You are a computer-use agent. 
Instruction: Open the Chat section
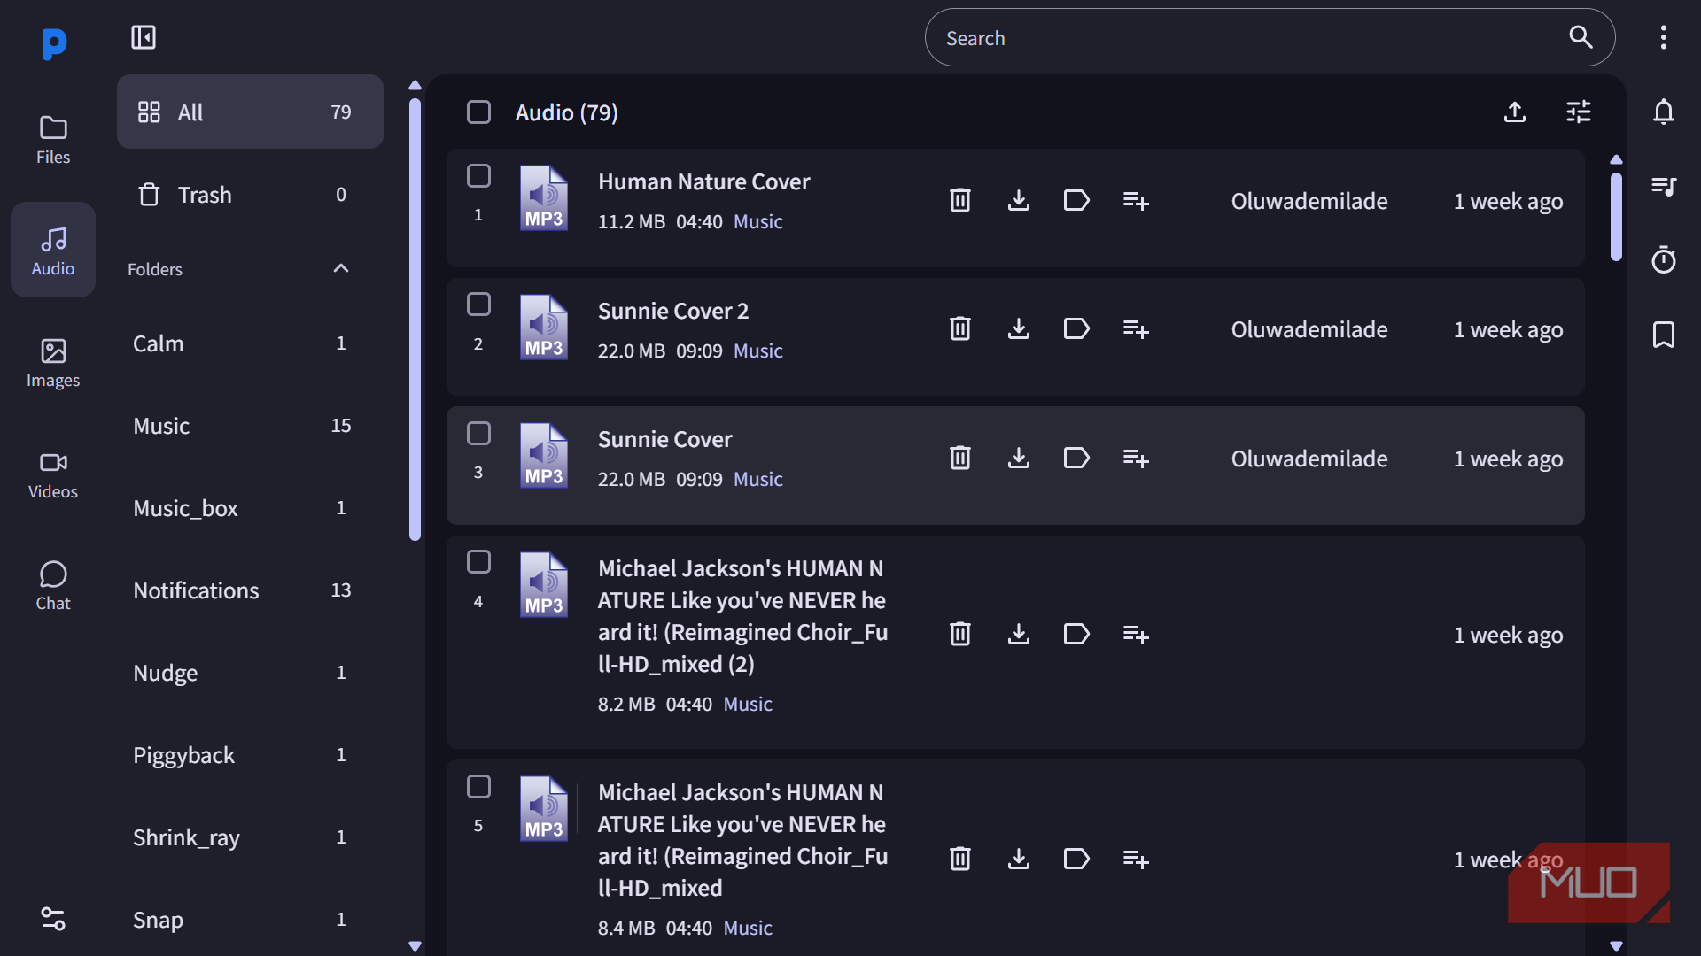coord(53,586)
